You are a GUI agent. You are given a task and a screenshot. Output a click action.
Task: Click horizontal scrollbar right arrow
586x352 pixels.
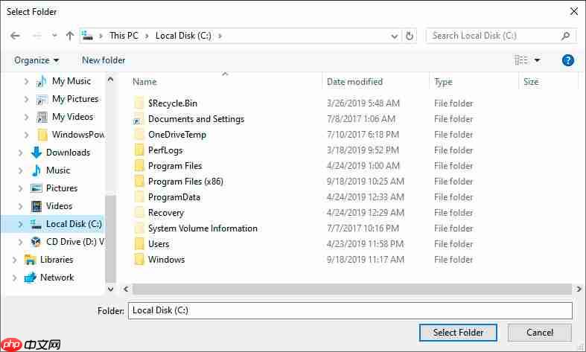click(579, 289)
